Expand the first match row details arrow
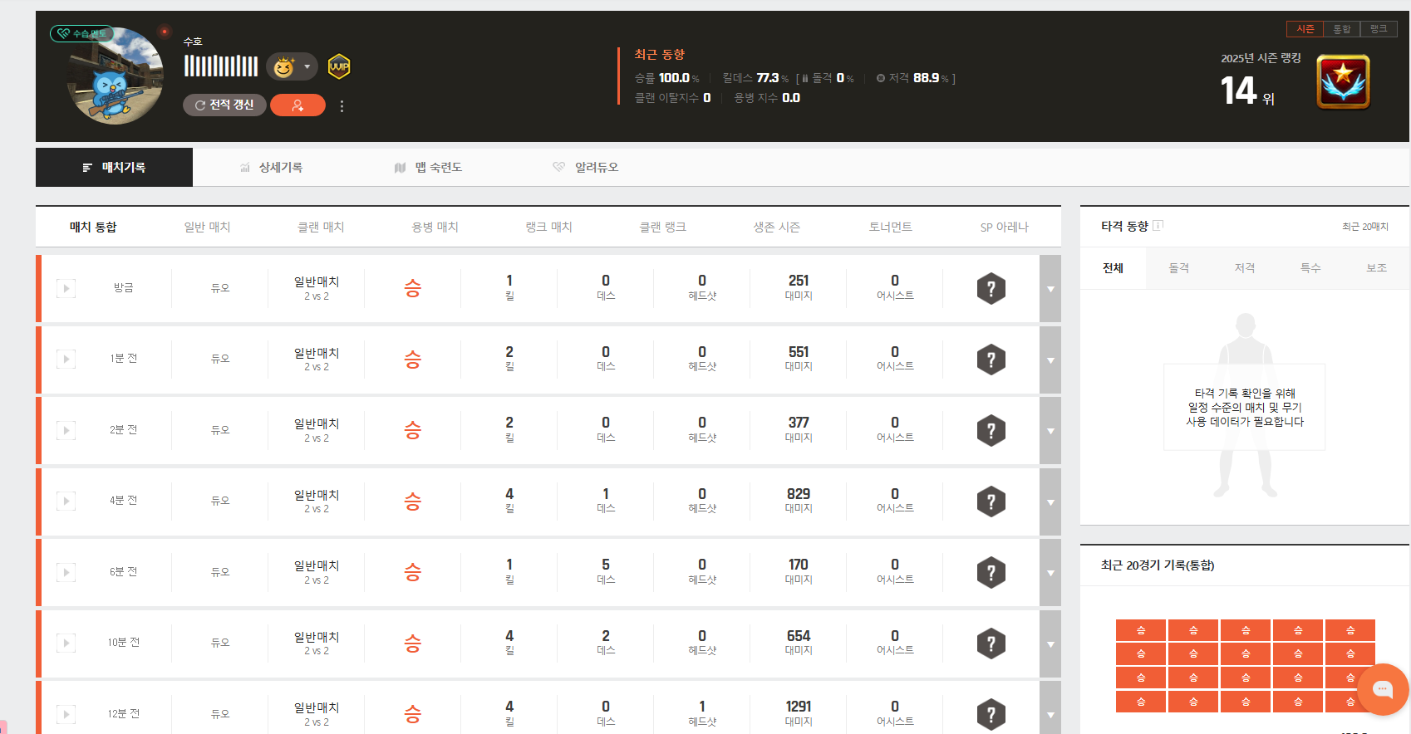The image size is (1411, 734). pyautogui.click(x=1050, y=289)
